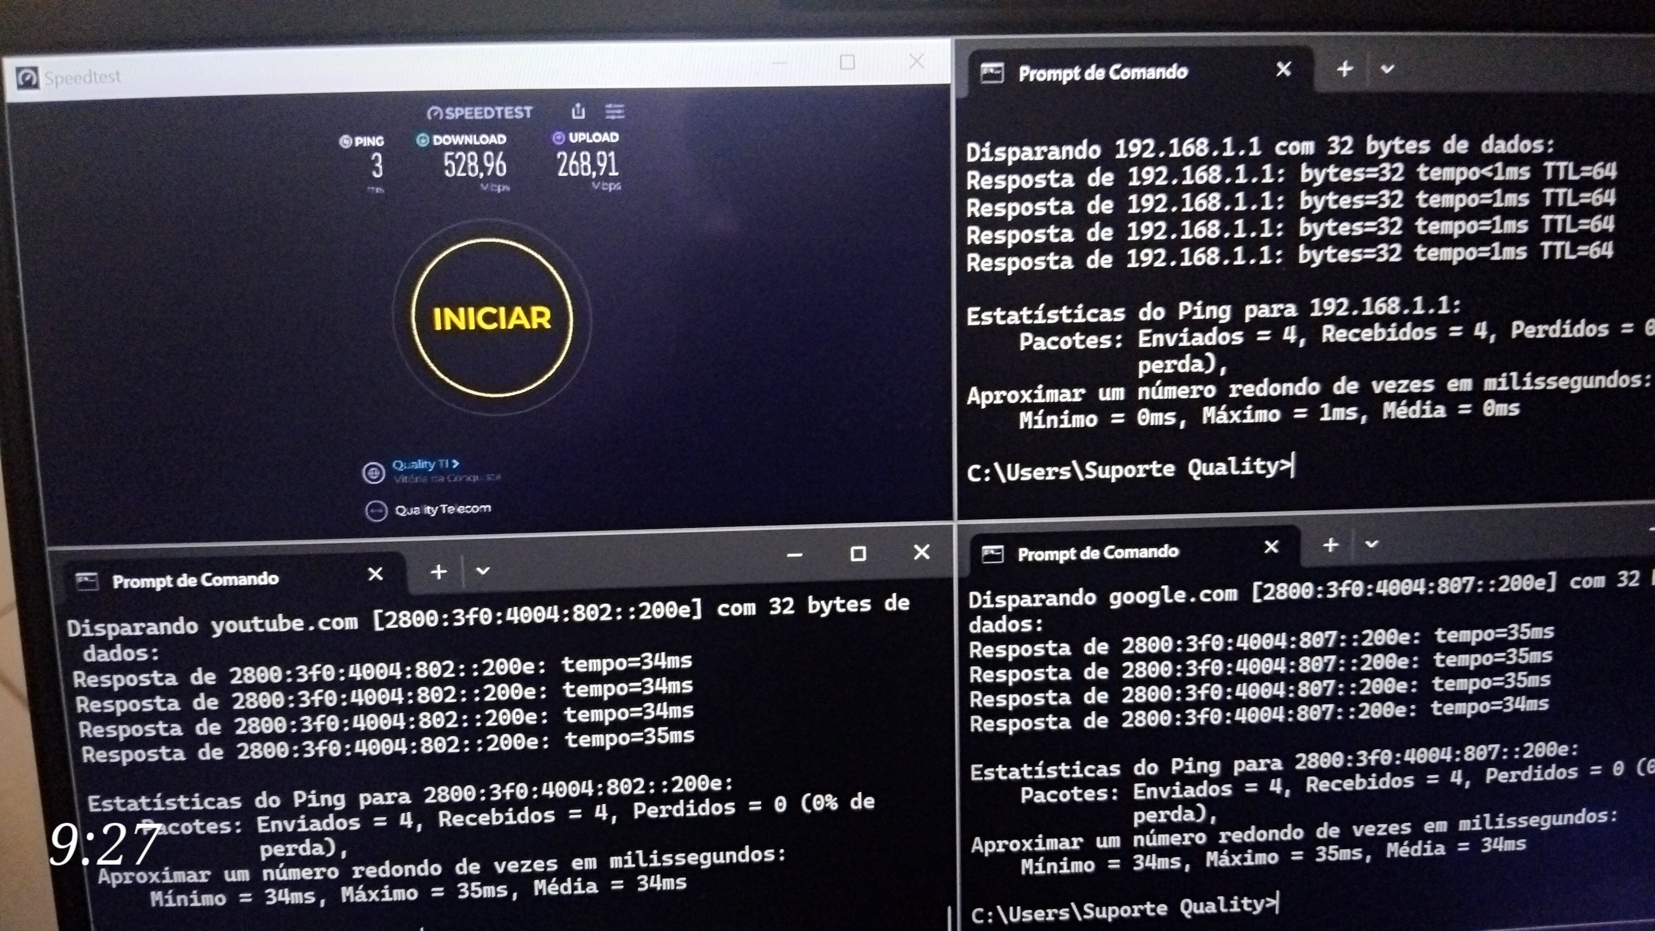Viewport: 1655px width, 931px height.
Task: Click the connection icon beside Quality Telecom
Action: [376, 511]
